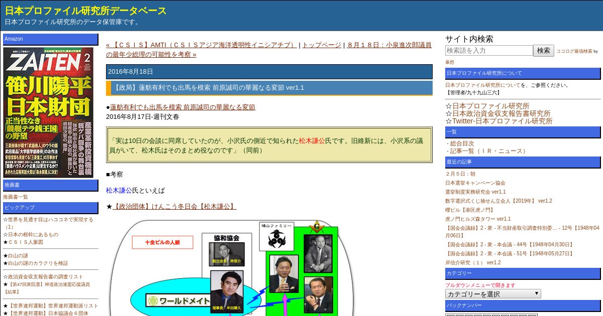603x316 pixels.
Task: Open 国会会議録 本会議 51号 link
Action: [x=510, y=253]
